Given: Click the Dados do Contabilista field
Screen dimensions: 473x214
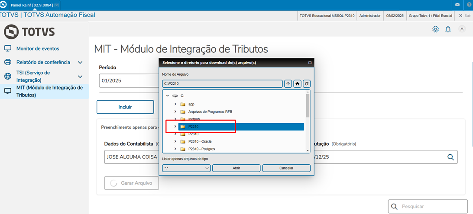Looking at the screenshot, I should (132, 157).
